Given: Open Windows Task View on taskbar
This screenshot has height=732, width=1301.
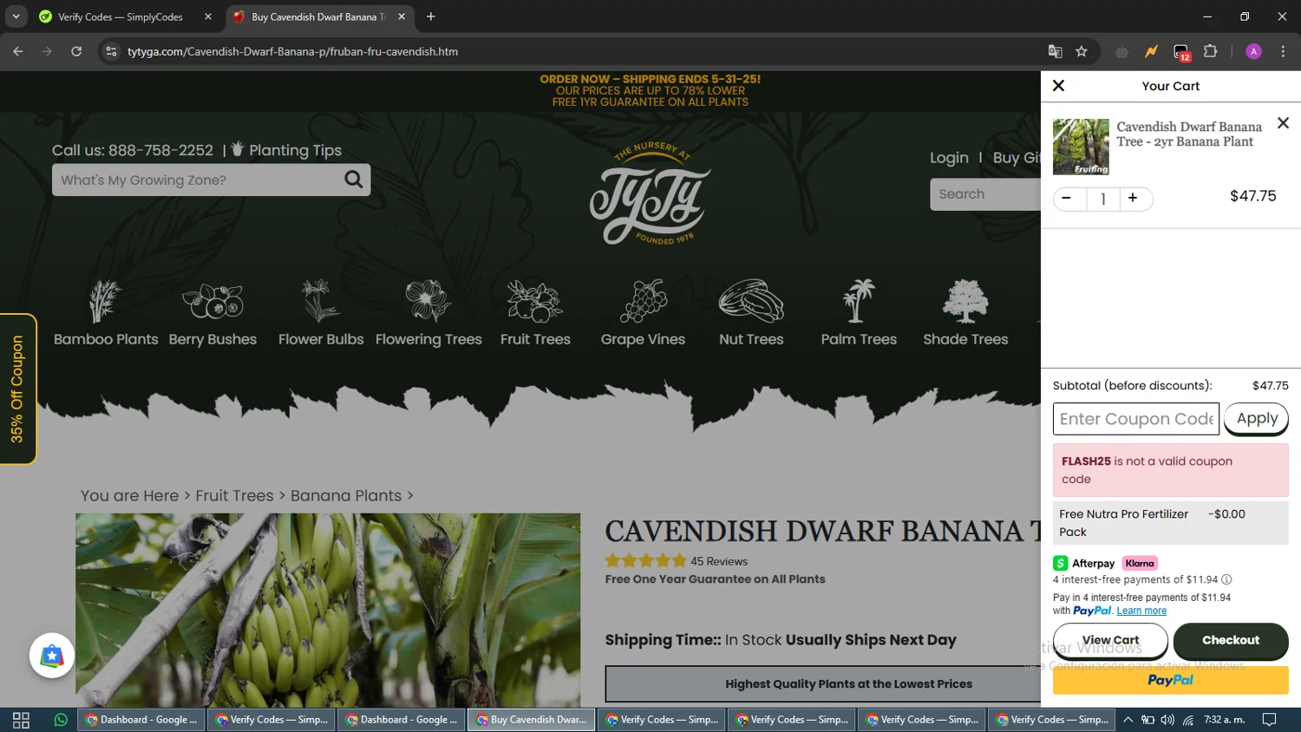Looking at the screenshot, I should [21, 720].
